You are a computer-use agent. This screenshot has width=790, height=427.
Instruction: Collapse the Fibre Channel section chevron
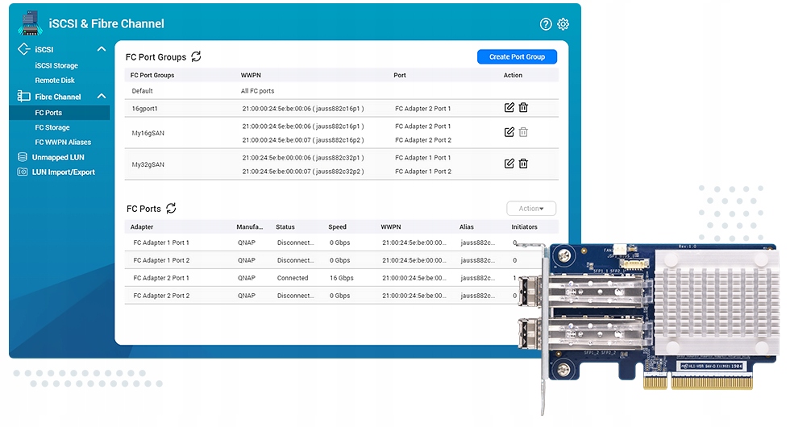102,97
